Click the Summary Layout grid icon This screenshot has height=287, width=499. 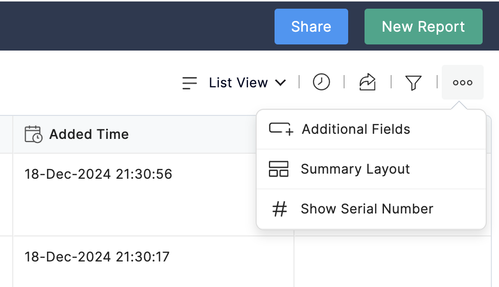pyautogui.click(x=279, y=169)
